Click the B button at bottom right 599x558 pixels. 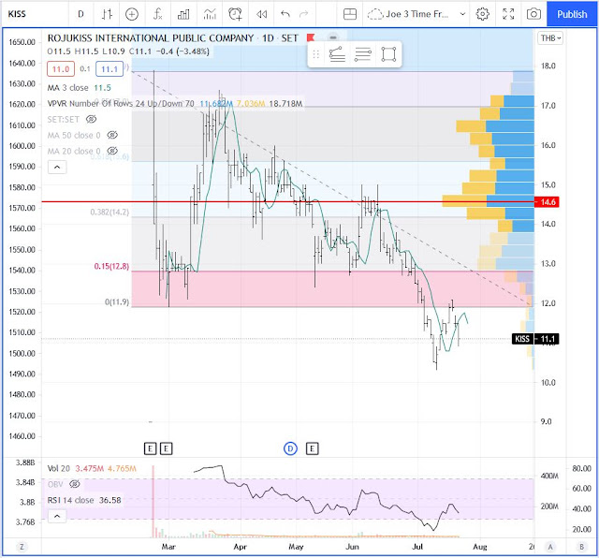[582, 547]
